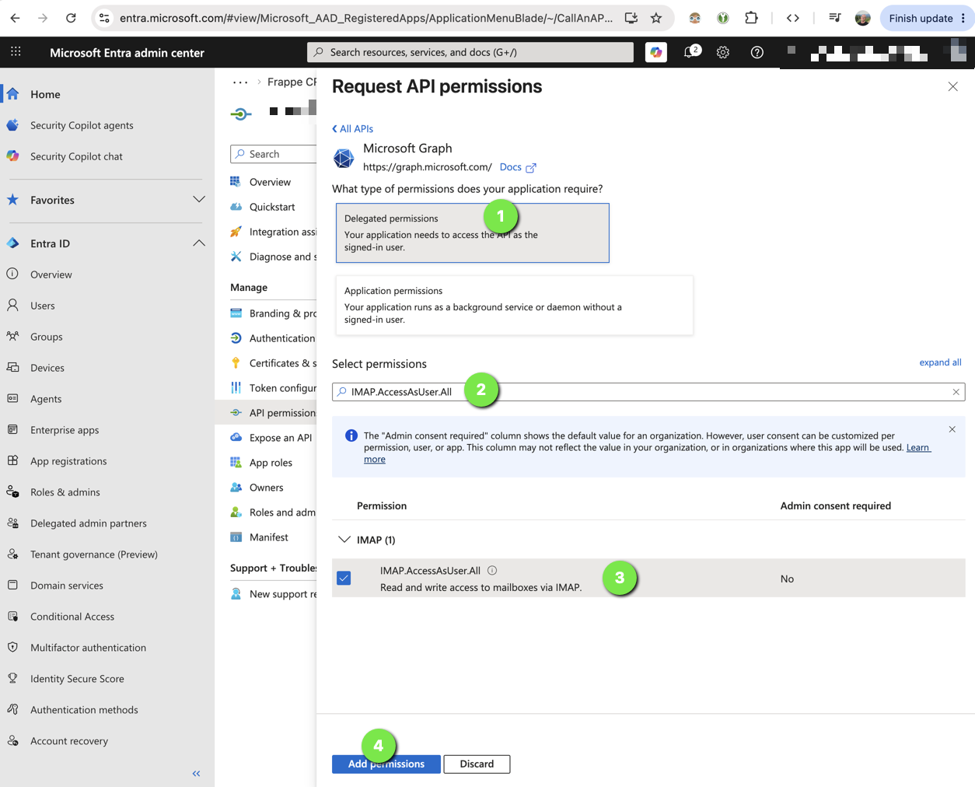Click the Multifactor authentication shield icon
975x787 pixels.
[x=13, y=648]
